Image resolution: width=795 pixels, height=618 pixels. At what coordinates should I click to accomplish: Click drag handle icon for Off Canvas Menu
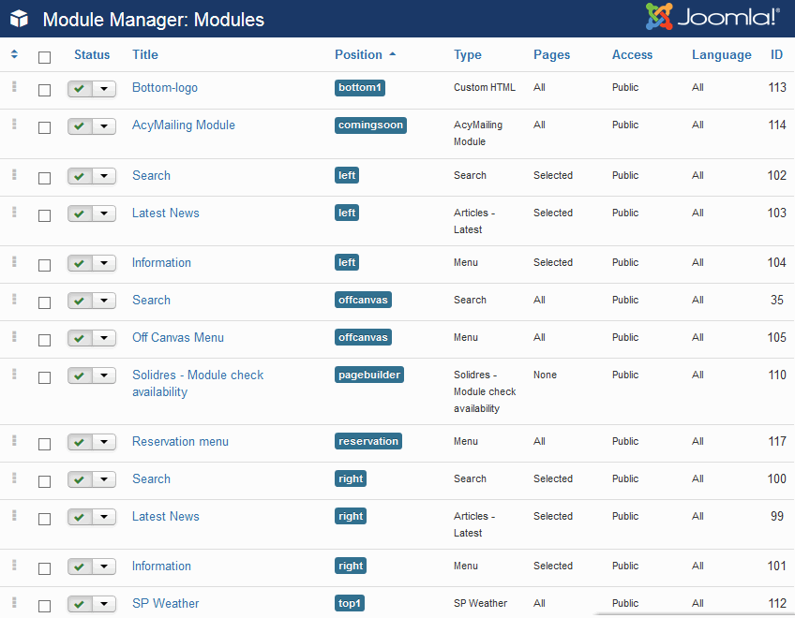[14, 337]
